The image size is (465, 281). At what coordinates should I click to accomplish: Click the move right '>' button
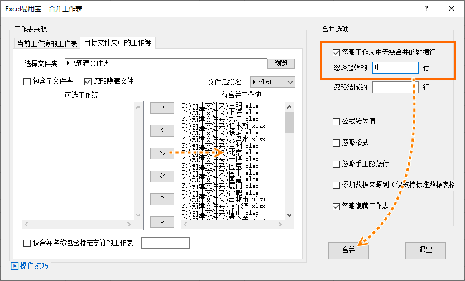pos(162,108)
